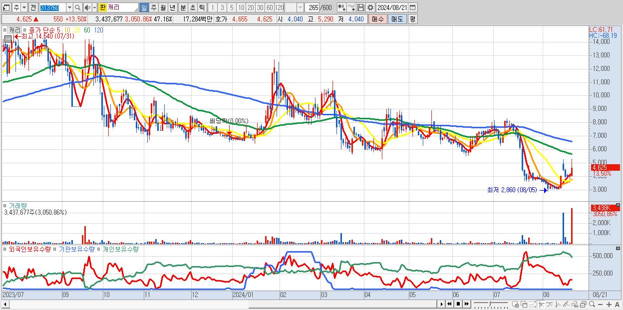623x310 pixels.
Task: Select the 60 interval button
Action: tap(270, 7)
